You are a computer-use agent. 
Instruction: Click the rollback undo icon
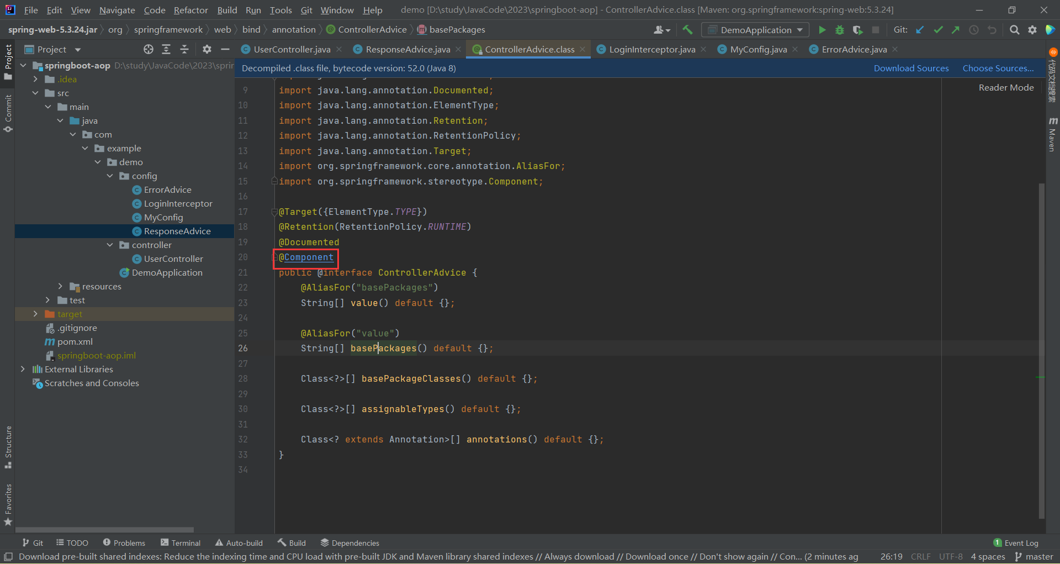click(992, 30)
